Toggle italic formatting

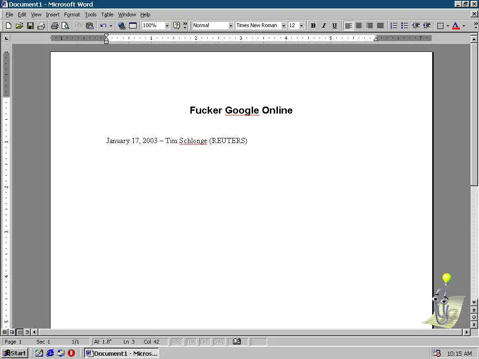point(324,26)
